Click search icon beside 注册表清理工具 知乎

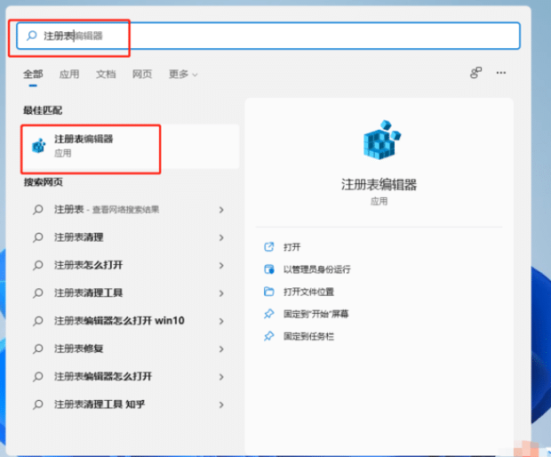[38, 405]
